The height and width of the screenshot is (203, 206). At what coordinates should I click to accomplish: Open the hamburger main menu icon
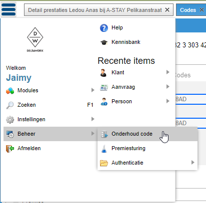point(8,9)
